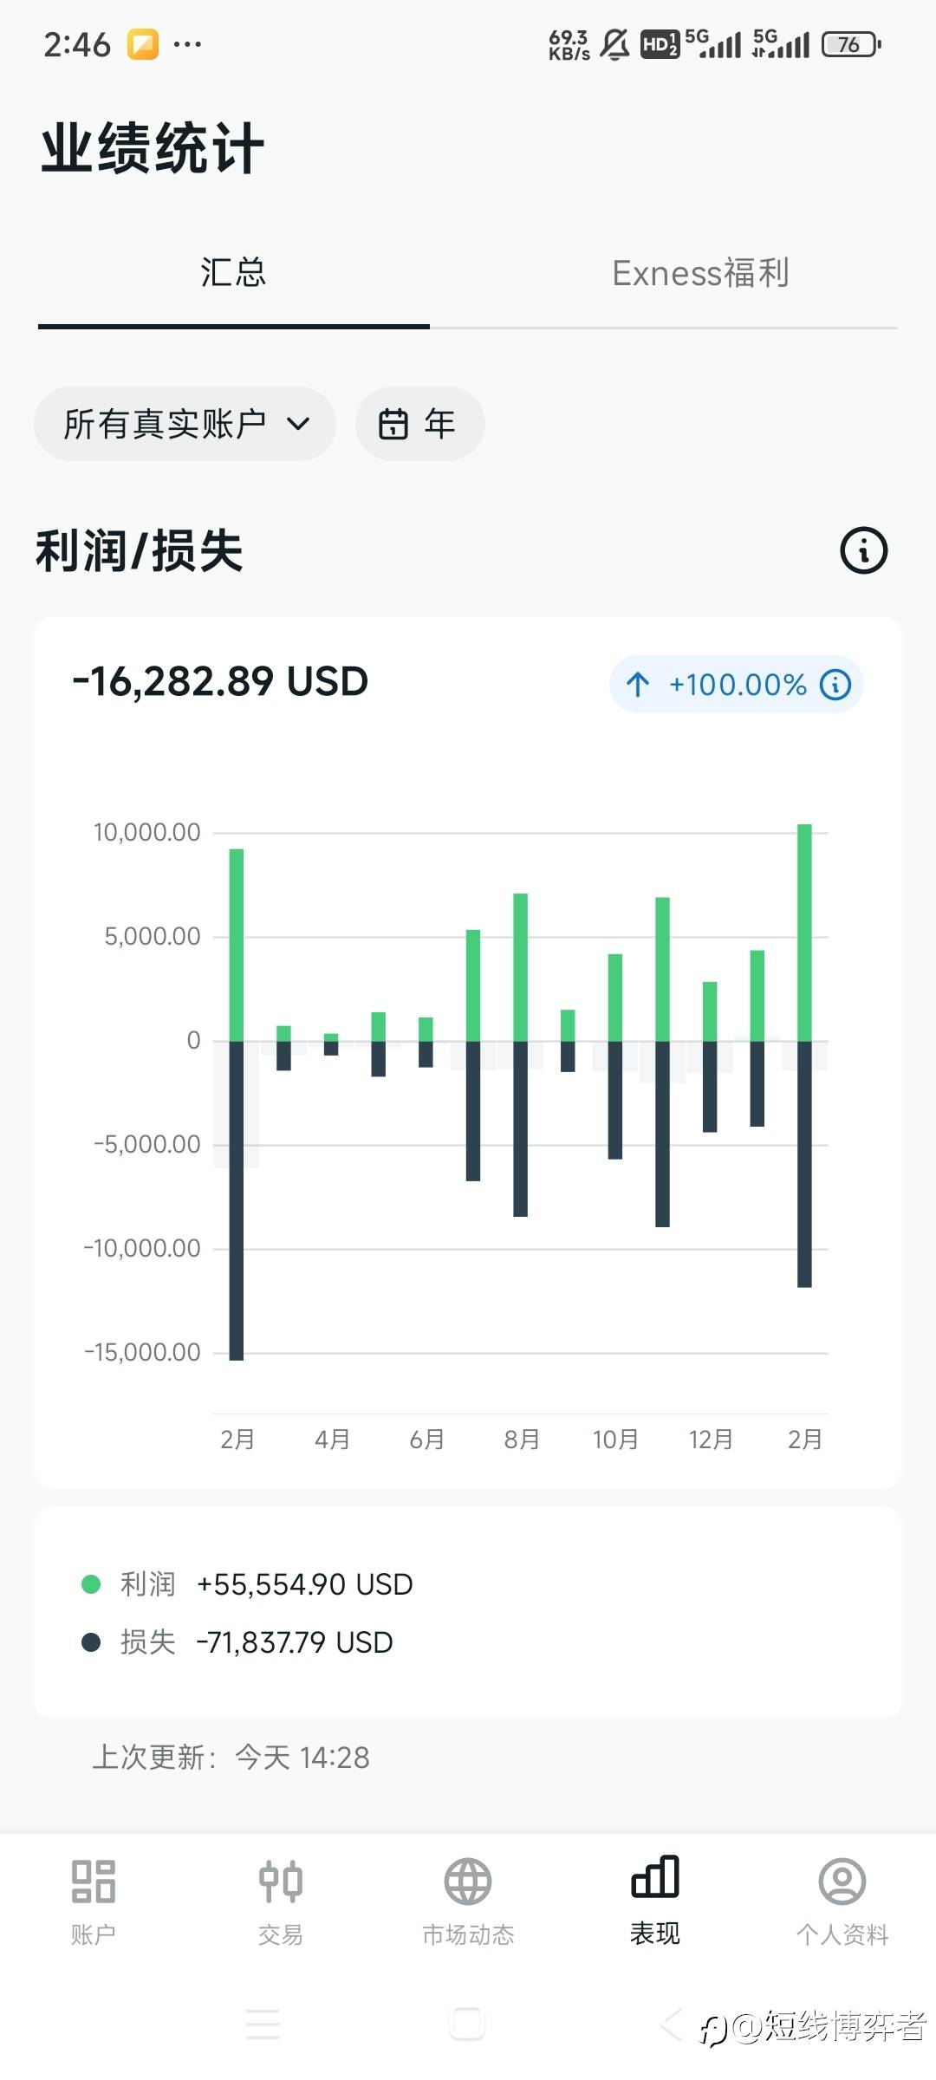Open the 个人资料 profile icon
This screenshot has width=936, height=2080.
point(842,1881)
